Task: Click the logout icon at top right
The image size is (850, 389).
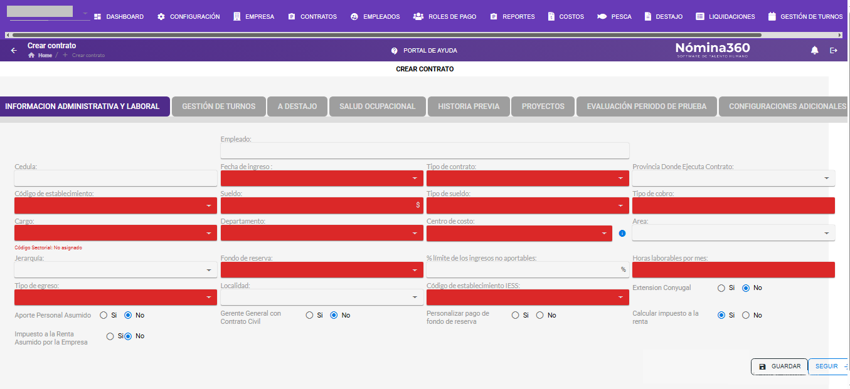Action: (x=834, y=50)
